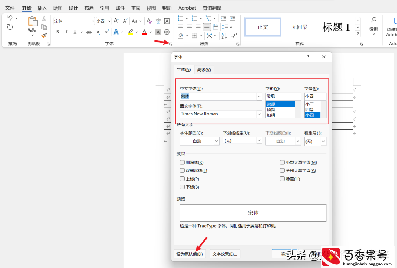
Task: Open the 中文字体 dropdown showing 宋体
Action: (259, 97)
